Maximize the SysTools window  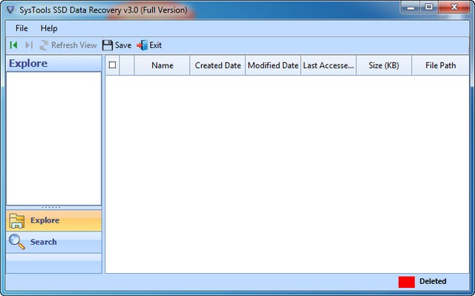[x=429, y=7]
